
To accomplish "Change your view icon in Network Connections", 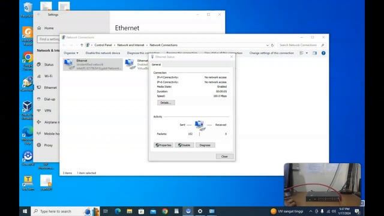I will 302,53.
